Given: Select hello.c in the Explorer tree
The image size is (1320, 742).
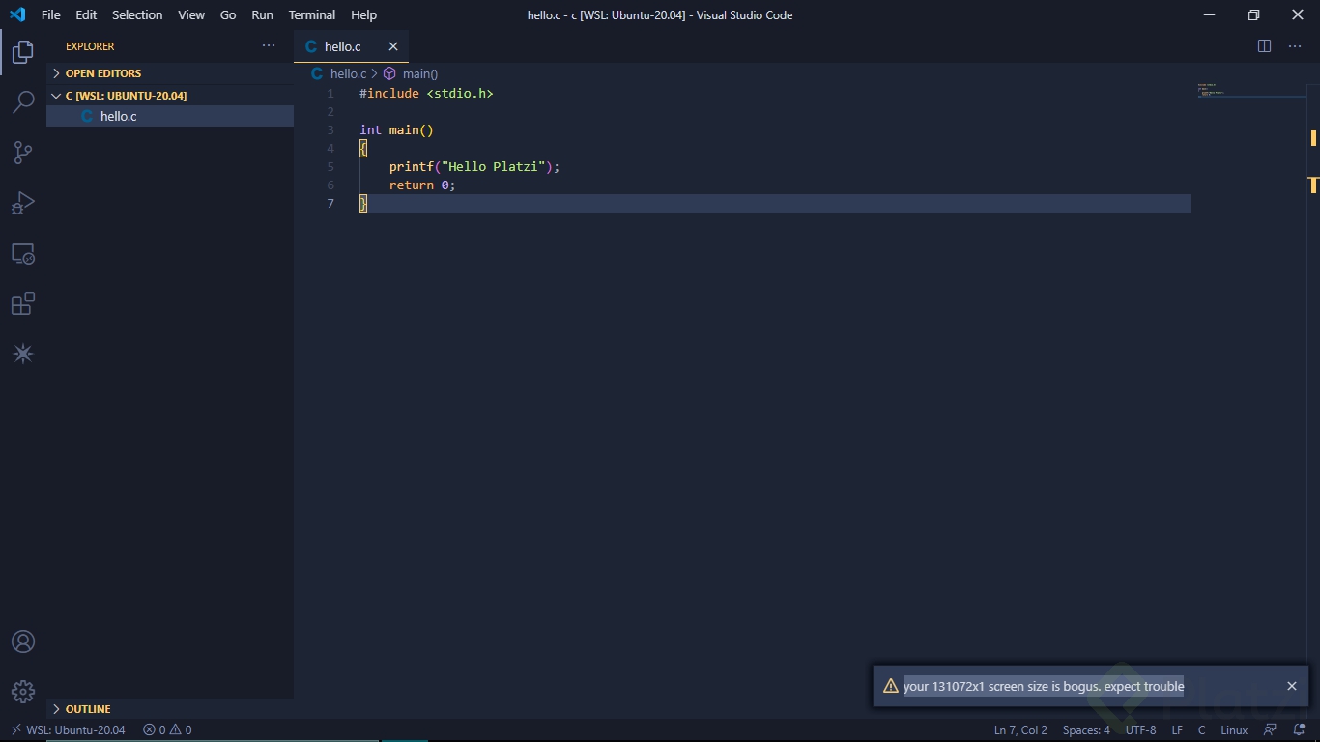Looking at the screenshot, I should coord(170,116).
